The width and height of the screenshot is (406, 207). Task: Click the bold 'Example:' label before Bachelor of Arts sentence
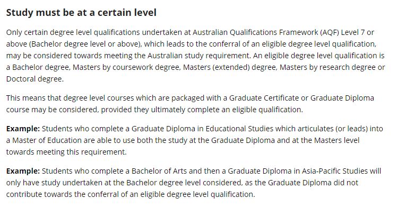23,171
